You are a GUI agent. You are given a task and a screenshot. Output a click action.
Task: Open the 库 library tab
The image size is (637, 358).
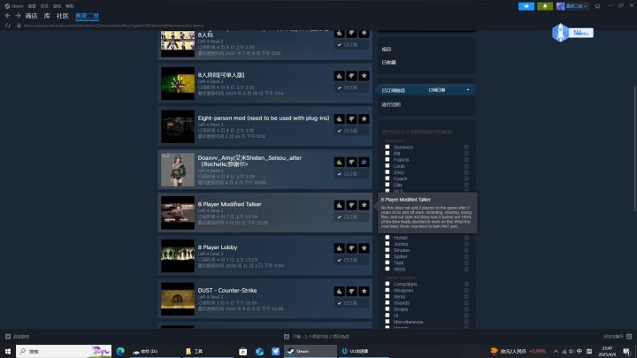[x=47, y=16]
